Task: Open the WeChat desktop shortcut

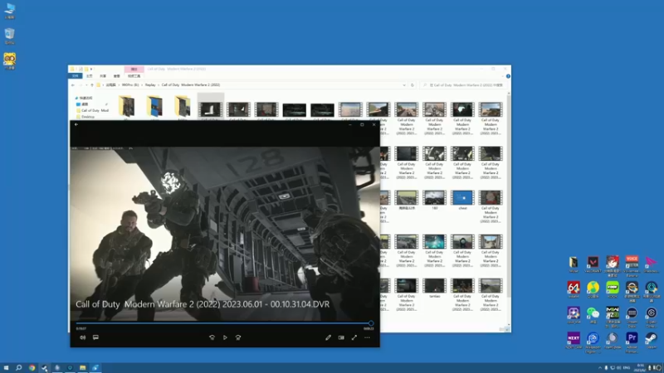Action: coord(593,316)
